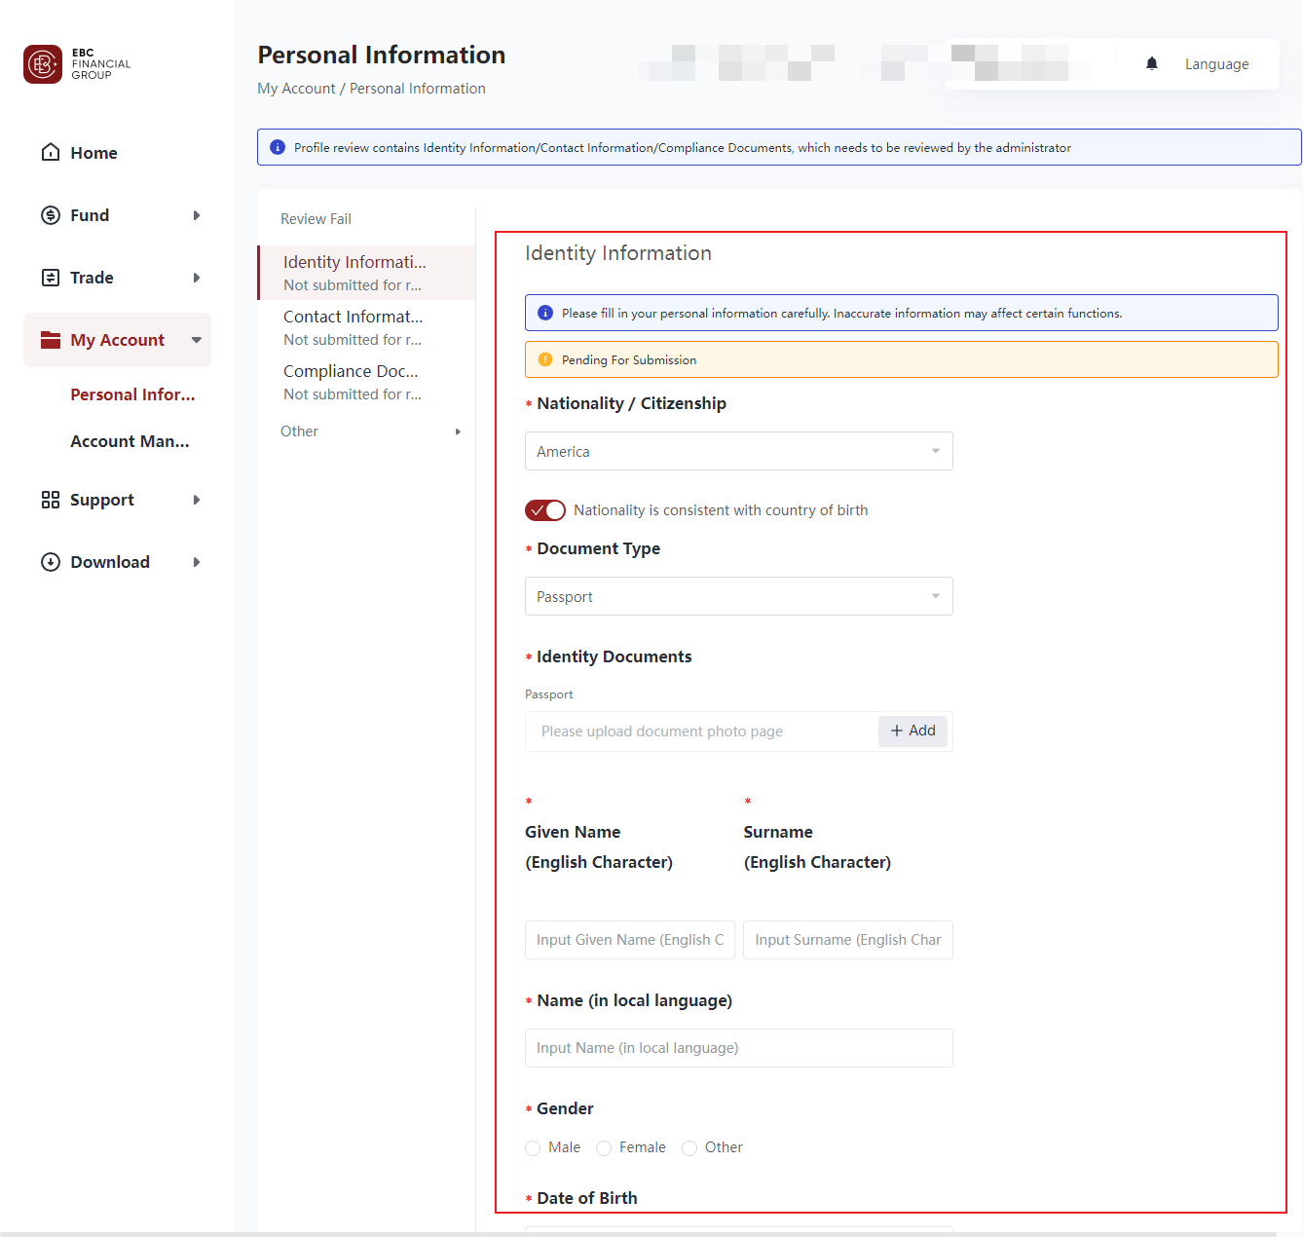
Task: Open the Document Type dropdown showing Passport
Action: pyautogui.click(x=737, y=596)
